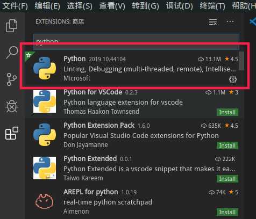Open the 选择(S) menu

[x=80, y=6]
